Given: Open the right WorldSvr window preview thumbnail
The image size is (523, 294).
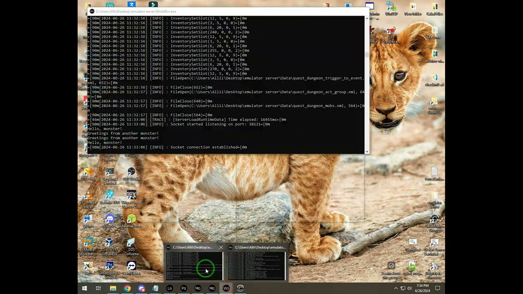Looking at the screenshot, I should (257, 266).
